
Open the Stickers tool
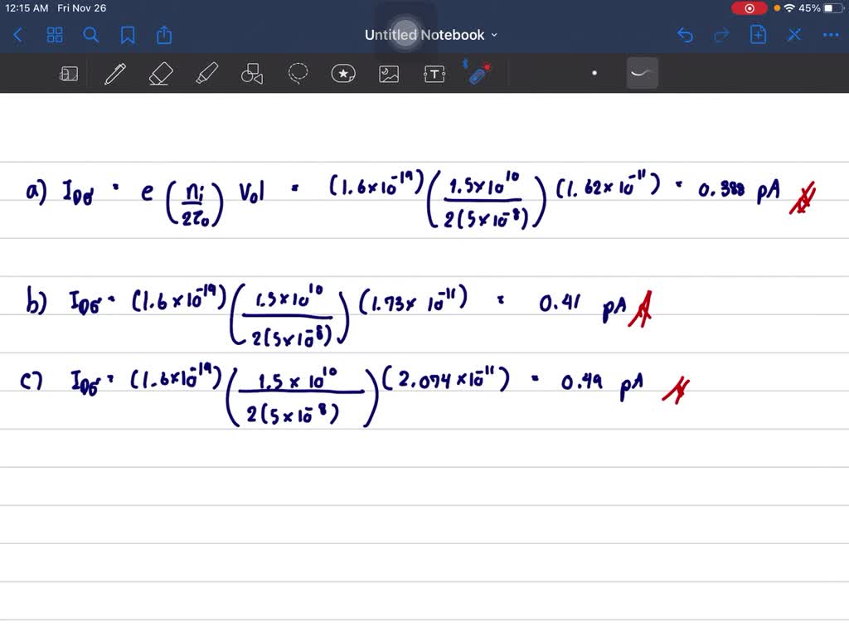pos(343,73)
